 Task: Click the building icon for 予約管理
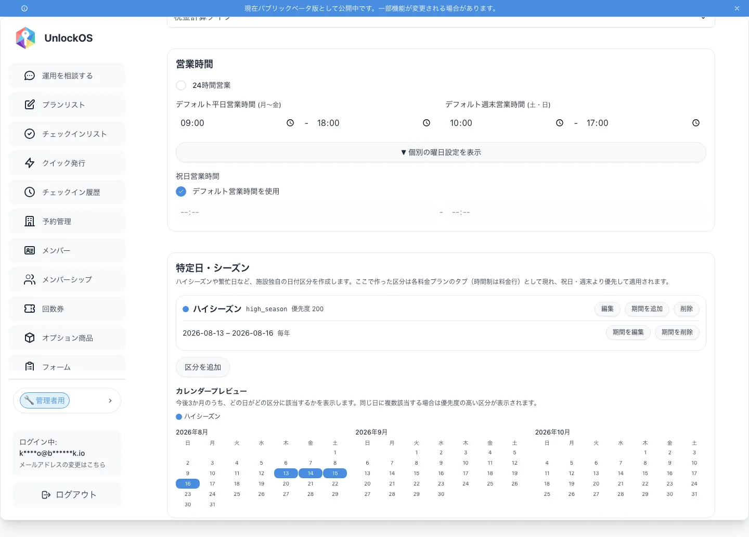(30, 221)
